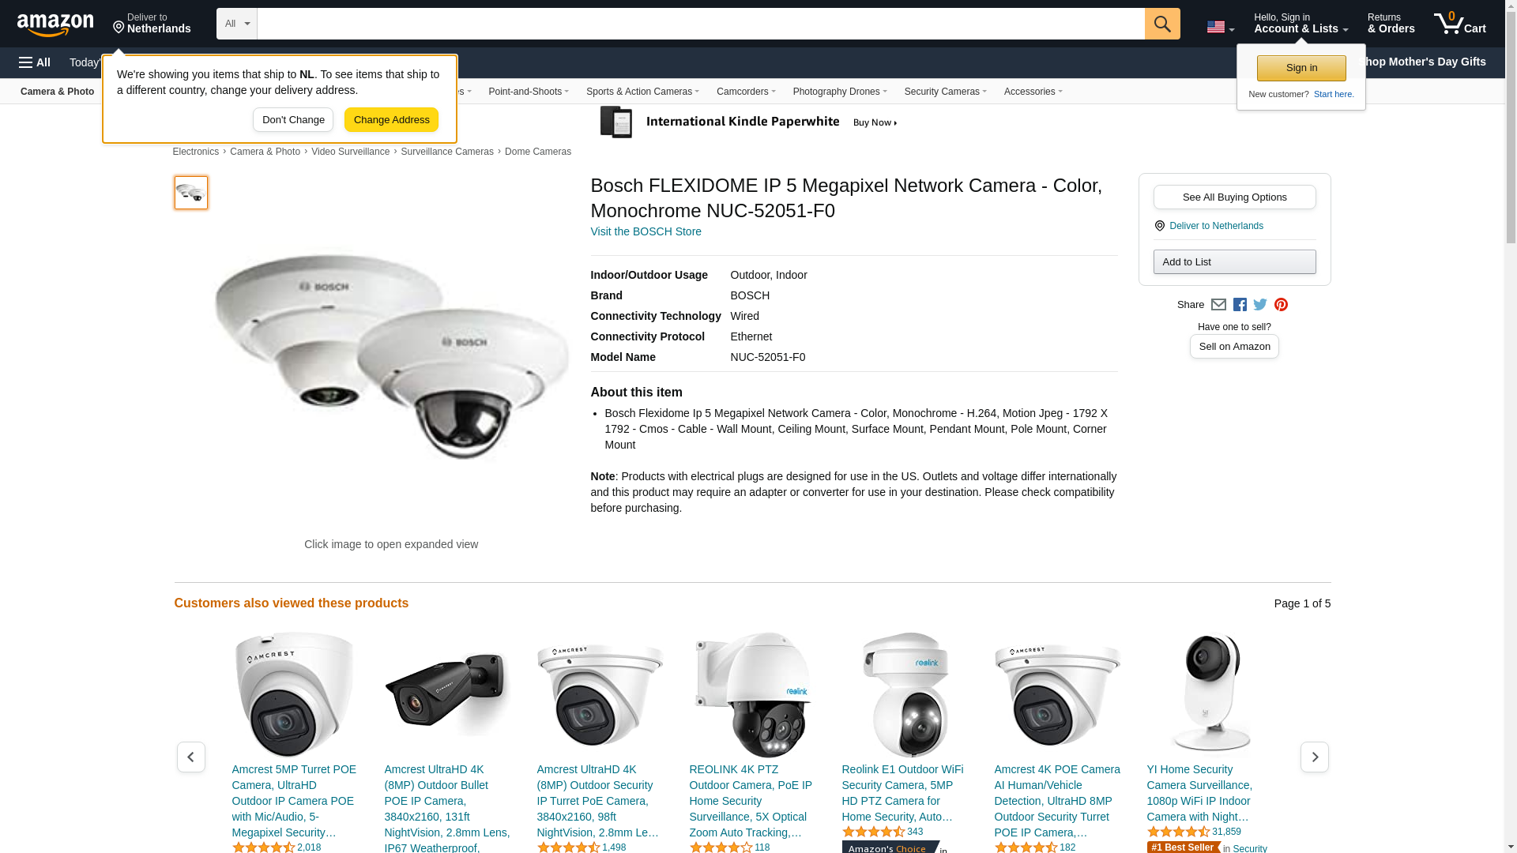Share on Facebook icon

pyautogui.click(x=1240, y=305)
